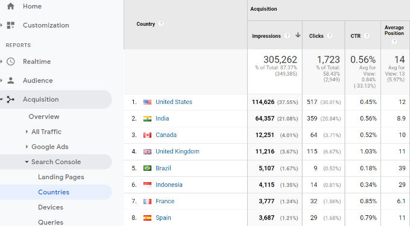The width and height of the screenshot is (410, 226).
Task: Select Acquisition Overview report
Action: pyautogui.click(x=44, y=117)
